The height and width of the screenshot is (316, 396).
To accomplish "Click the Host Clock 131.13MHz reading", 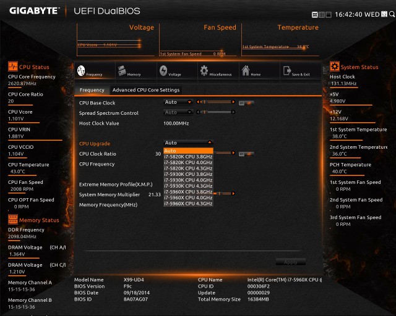I will [x=344, y=83].
